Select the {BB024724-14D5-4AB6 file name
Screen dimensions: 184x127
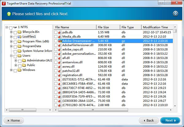(x=79, y=92)
